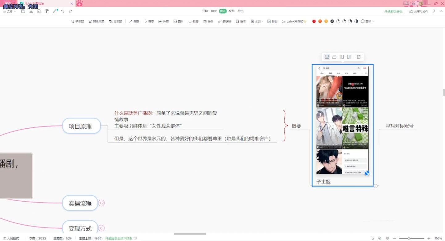Assign dark priority 4 badge
The image size is (445, 241).
click(331, 21)
